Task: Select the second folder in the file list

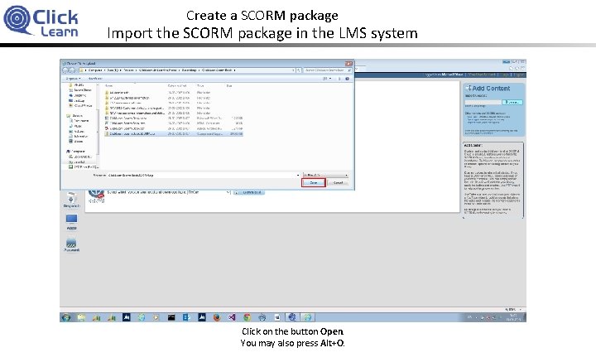Action: coord(174,98)
